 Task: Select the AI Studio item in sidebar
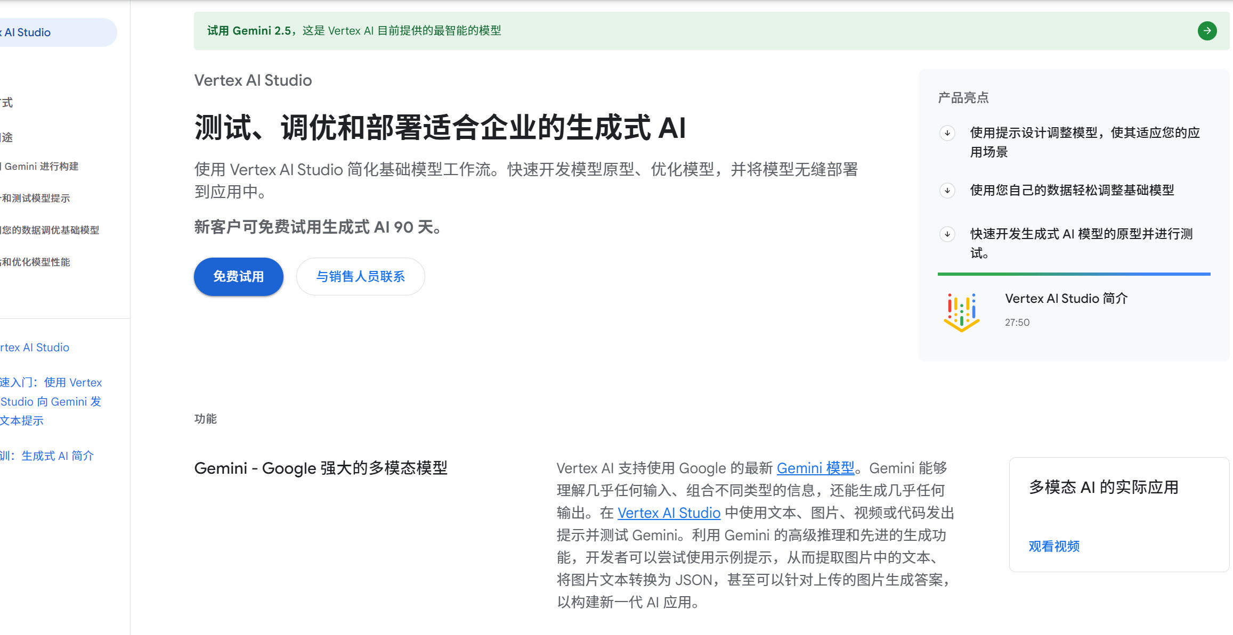pyautogui.click(x=28, y=32)
